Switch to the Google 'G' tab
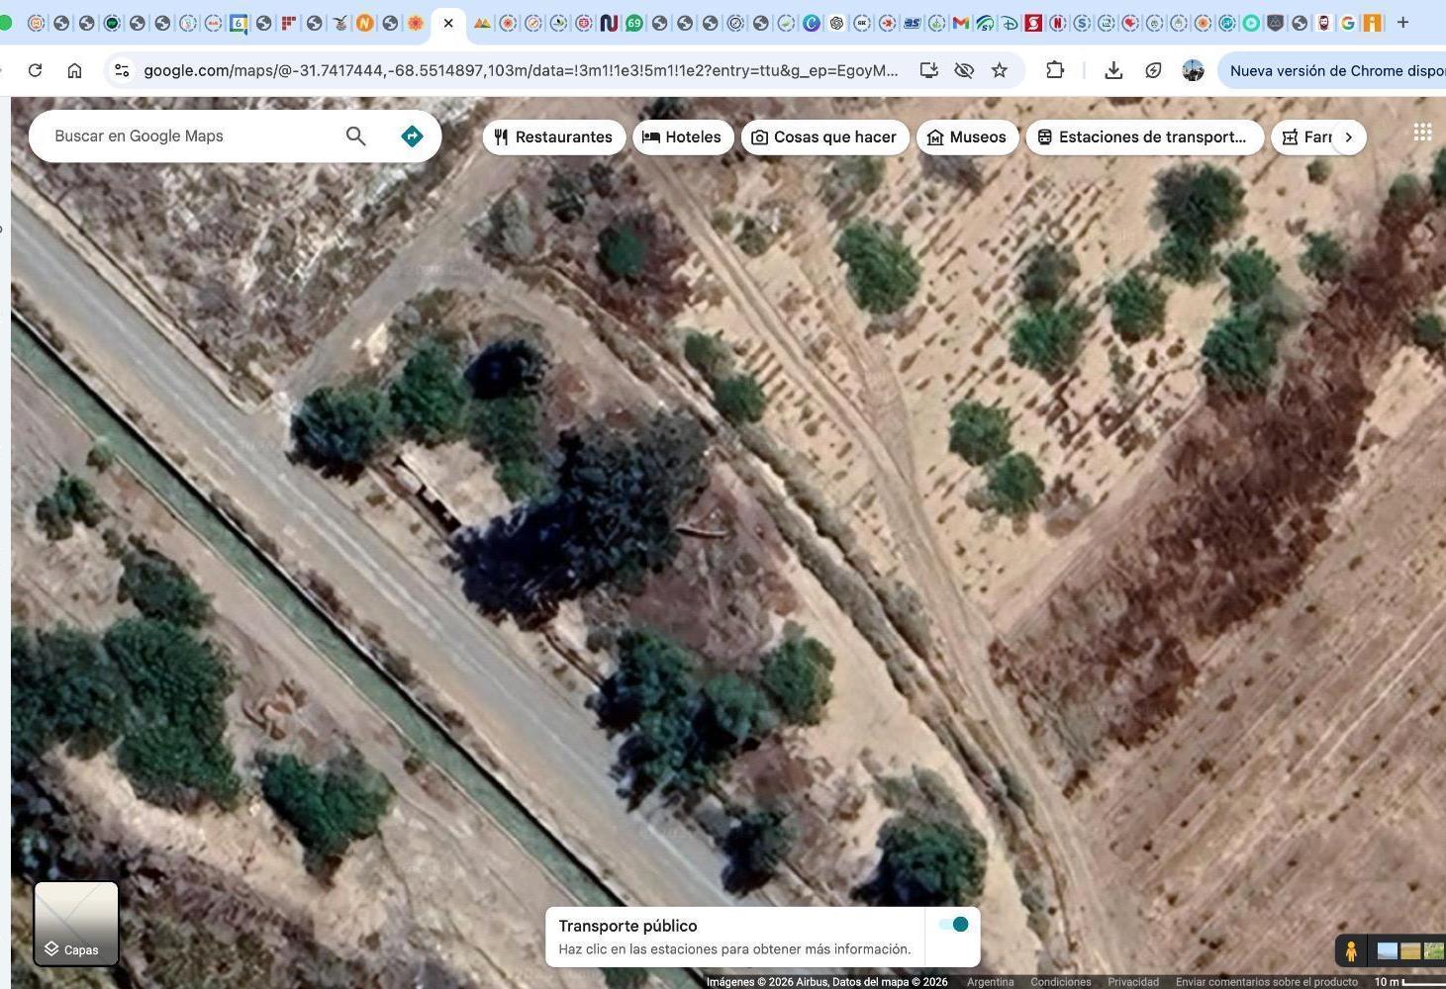 coord(1348,23)
